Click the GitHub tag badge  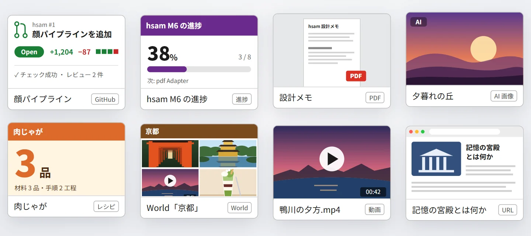pyautogui.click(x=105, y=99)
